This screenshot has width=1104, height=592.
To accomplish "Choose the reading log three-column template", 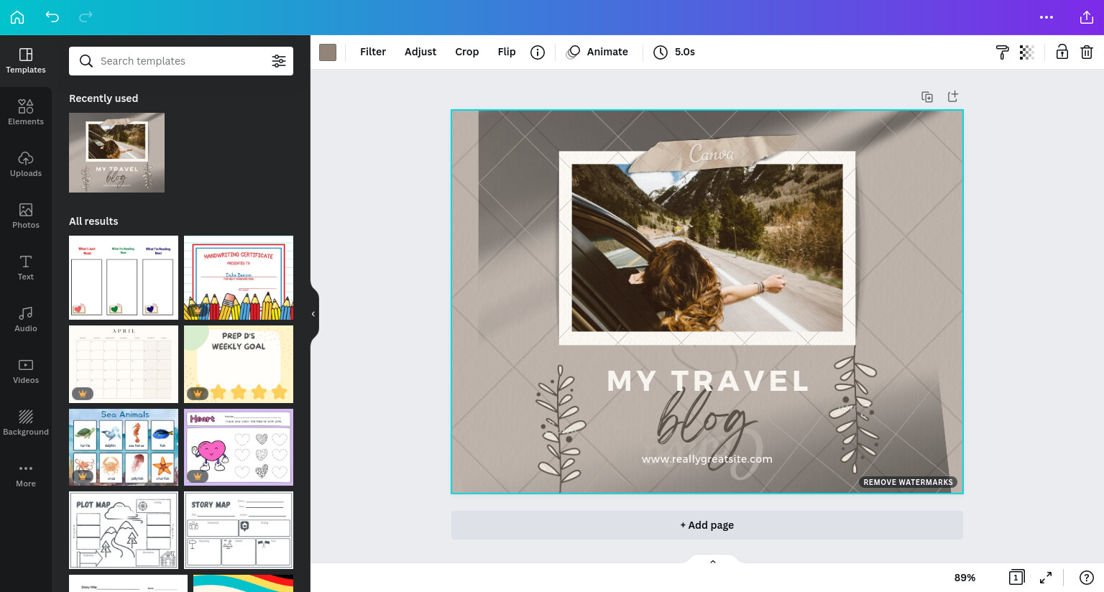I will pos(124,277).
